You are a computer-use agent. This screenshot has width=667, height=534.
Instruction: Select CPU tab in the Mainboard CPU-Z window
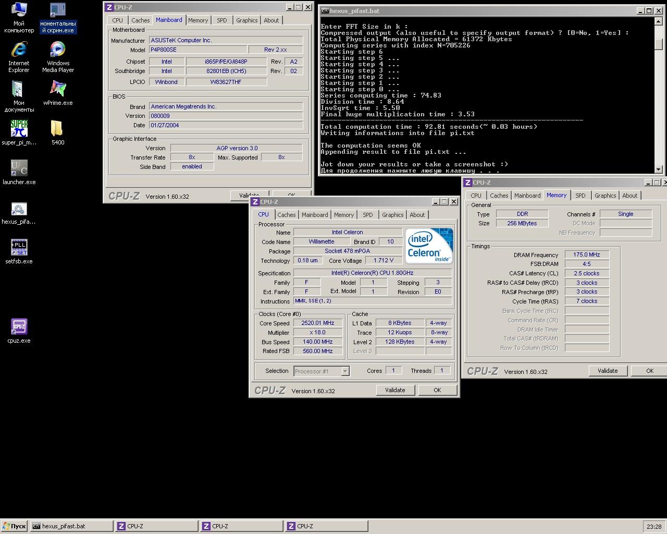pos(118,20)
